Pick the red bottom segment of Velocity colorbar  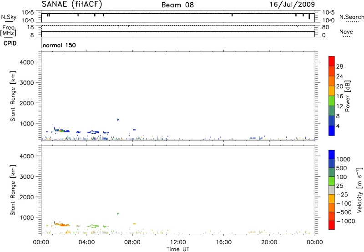pos(332,225)
